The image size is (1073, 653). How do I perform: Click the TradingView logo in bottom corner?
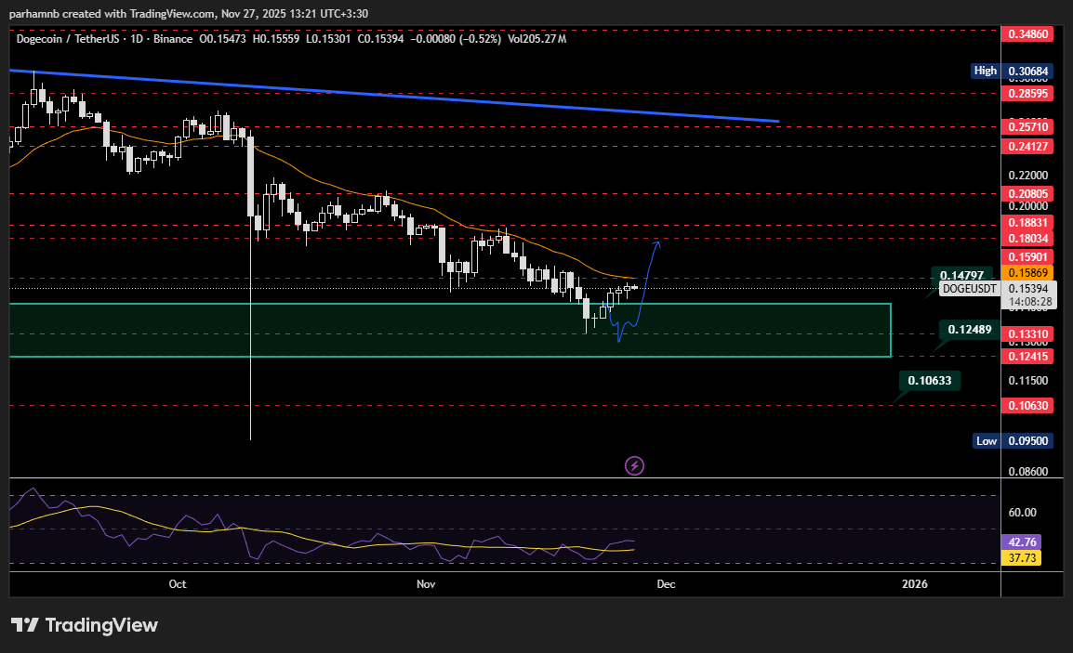85,625
